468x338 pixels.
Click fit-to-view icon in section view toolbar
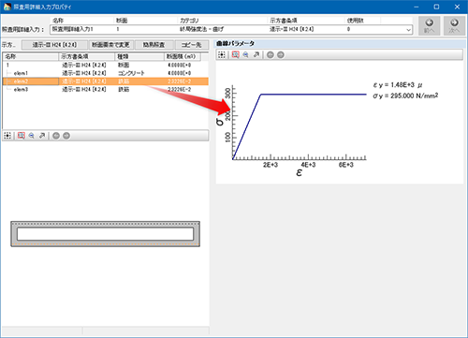7,136
